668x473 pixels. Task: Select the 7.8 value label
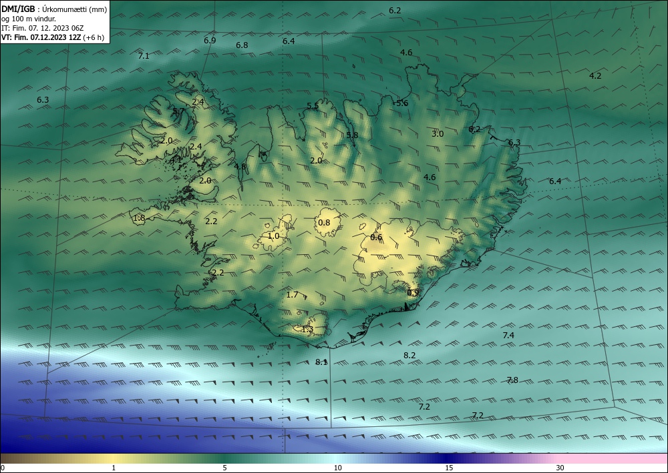click(512, 380)
